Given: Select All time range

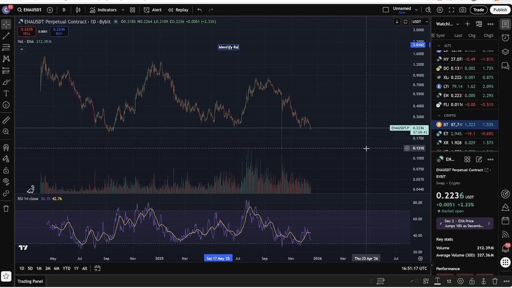Looking at the screenshot, I should [x=84, y=269].
